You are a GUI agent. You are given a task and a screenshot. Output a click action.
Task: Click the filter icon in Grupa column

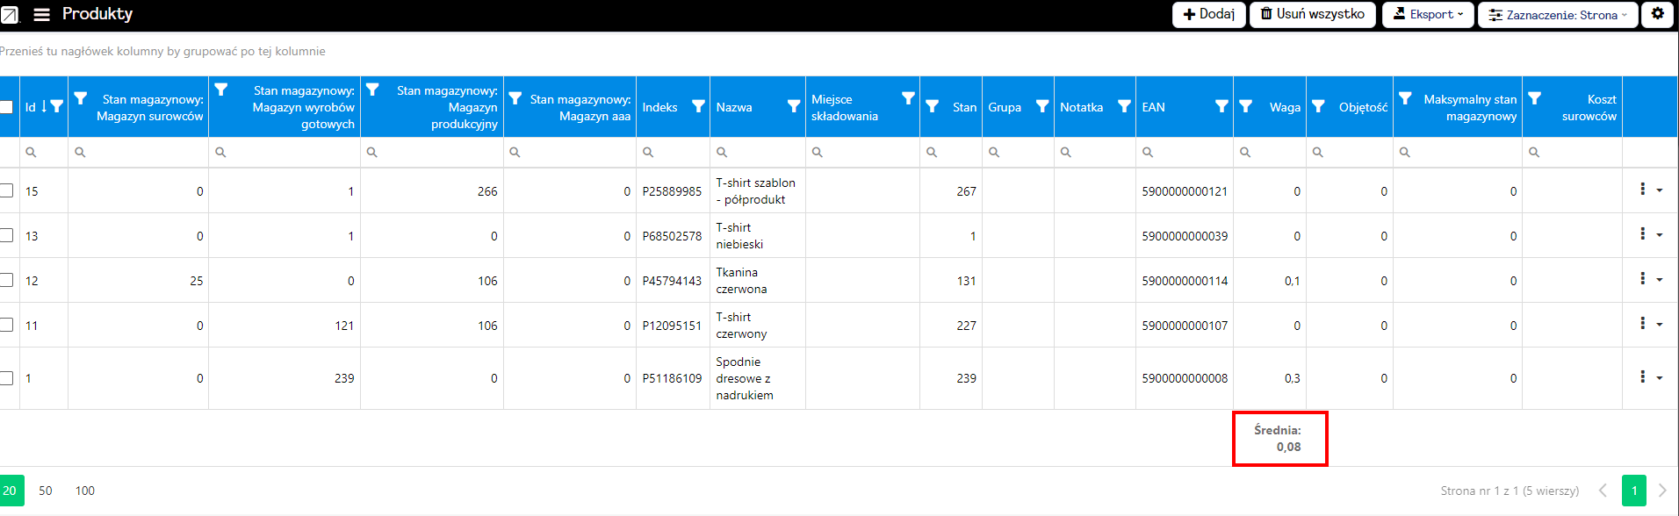coord(1042,106)
